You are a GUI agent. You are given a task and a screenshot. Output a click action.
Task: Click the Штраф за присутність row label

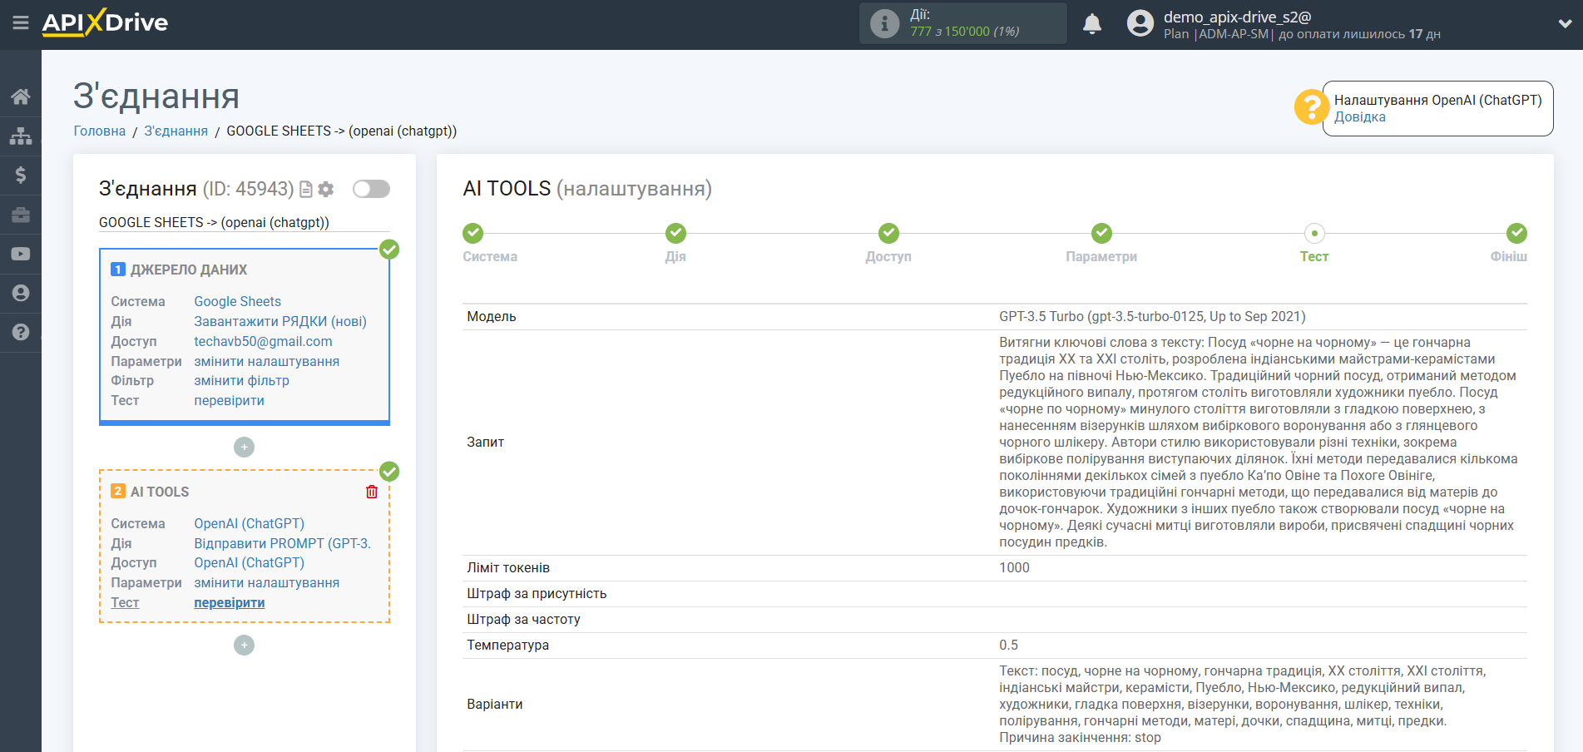[x=537, y=594]
